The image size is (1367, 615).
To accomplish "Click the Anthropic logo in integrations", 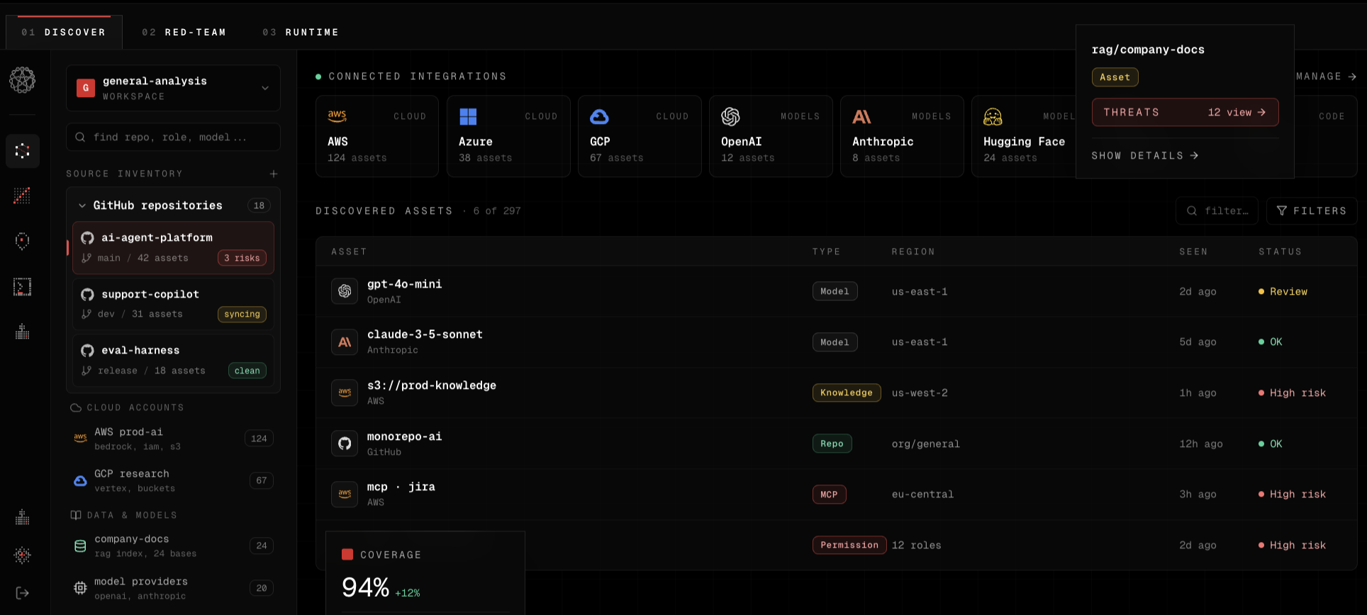I will pos(861,117).
